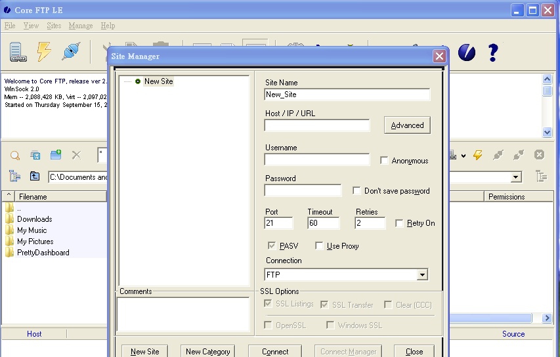
Task: Click the Advanced button
Action: [407, 125]
